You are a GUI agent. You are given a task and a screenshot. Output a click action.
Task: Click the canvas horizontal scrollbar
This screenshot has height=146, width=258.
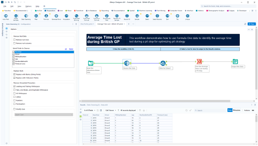[156, 101]
